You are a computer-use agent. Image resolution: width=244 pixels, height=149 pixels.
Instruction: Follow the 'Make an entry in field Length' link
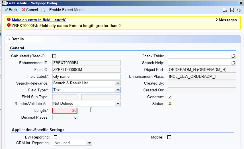[39, 20]
